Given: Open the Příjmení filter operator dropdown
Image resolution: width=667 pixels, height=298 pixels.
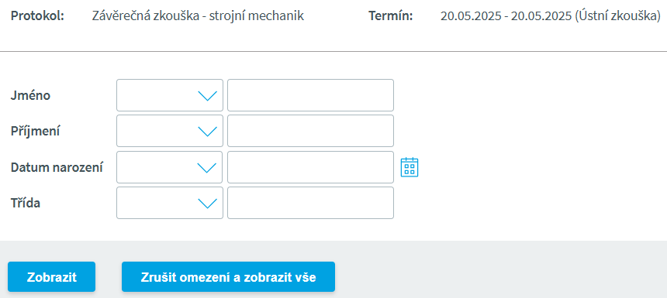Looking at the screenshot, I should [x=170, y=131].
